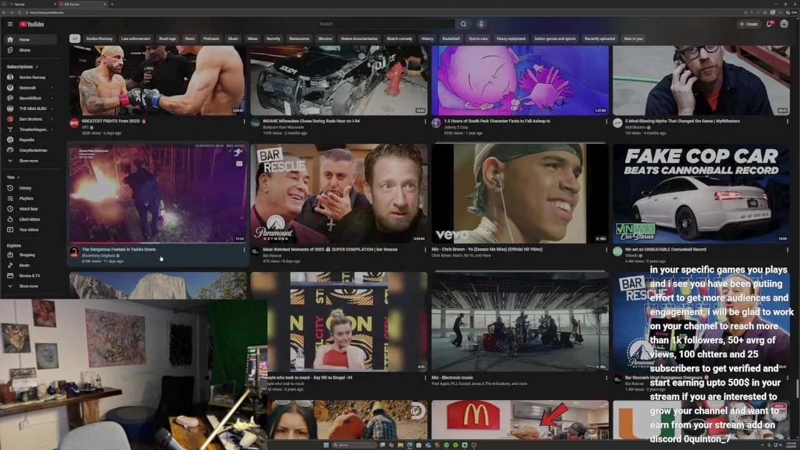The height and width of the screenshot is (450, 800).
Task: Select the Law enforcement filter chip
Action: point(136,39)
